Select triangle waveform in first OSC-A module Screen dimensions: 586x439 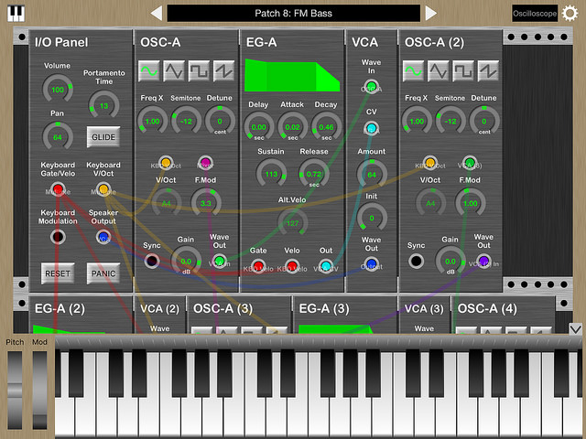pos(174,70)
